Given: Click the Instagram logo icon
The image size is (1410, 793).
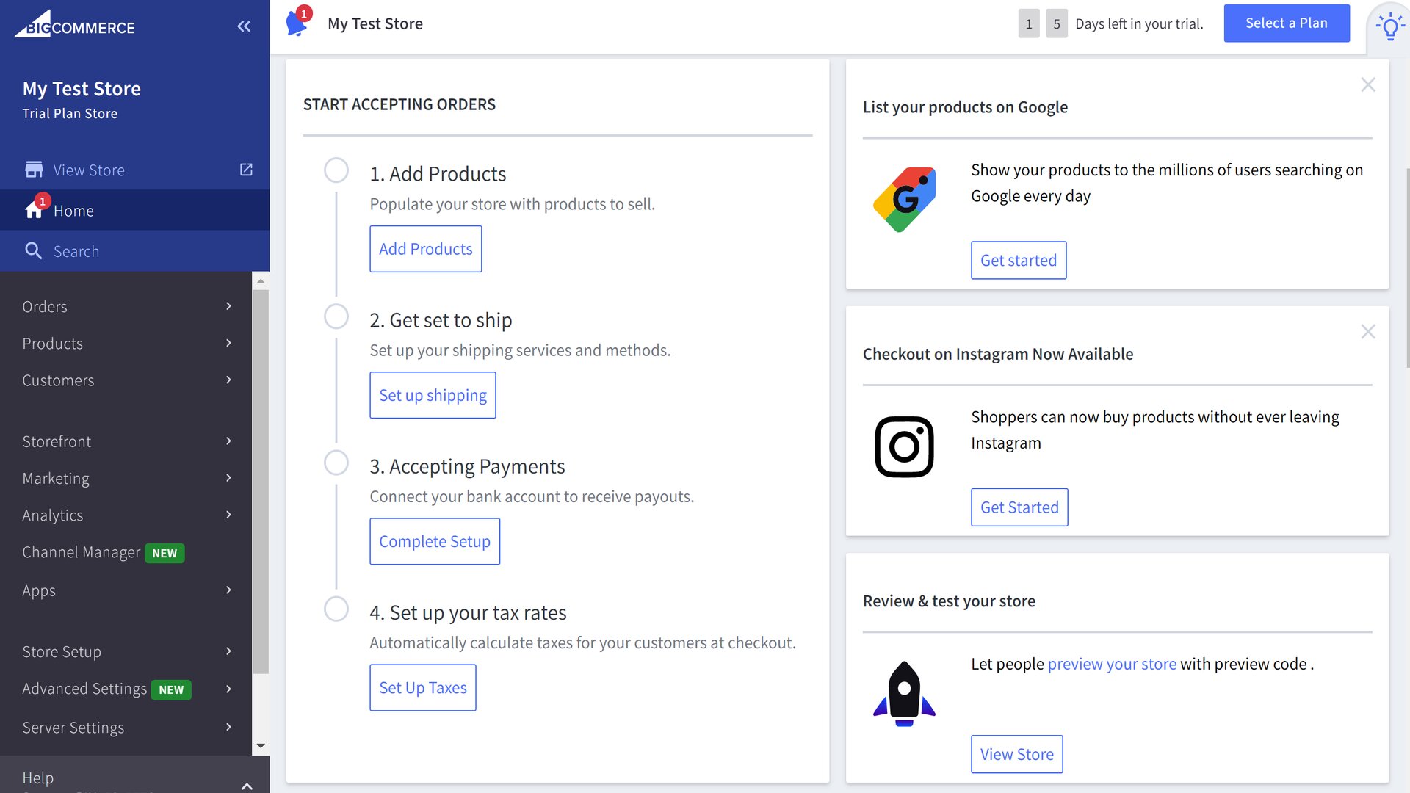Looking at the screenshot, I should coord(904,446).
